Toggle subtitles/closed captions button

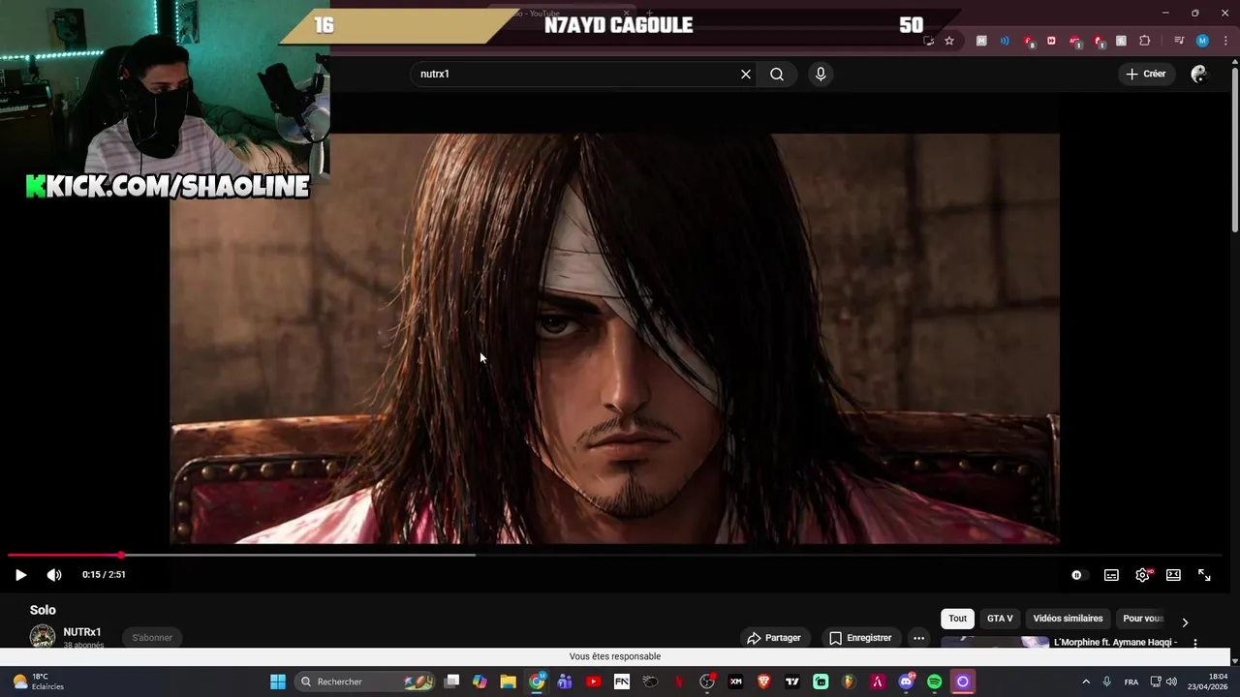click(1111, 575)
